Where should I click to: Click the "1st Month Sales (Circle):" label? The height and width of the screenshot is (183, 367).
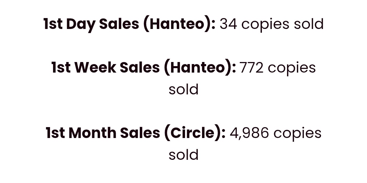[x=135, y=133]
